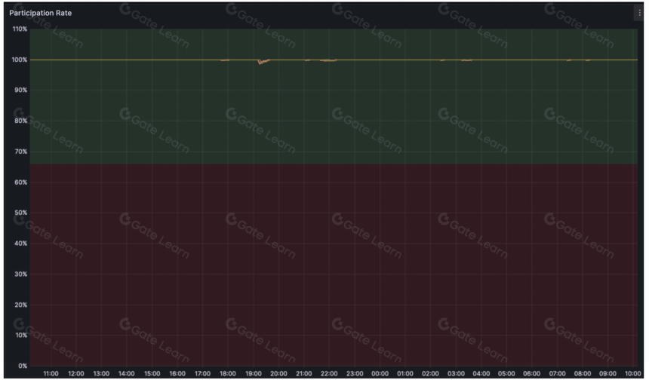Click the participation dip after 19:00
The image size is (649, 380).
[x=263, y=62]
